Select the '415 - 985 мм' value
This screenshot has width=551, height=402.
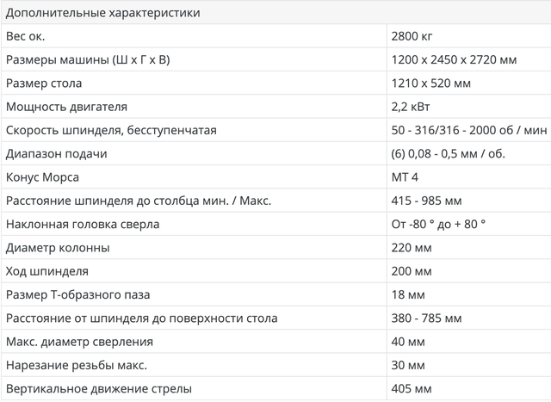426,201
